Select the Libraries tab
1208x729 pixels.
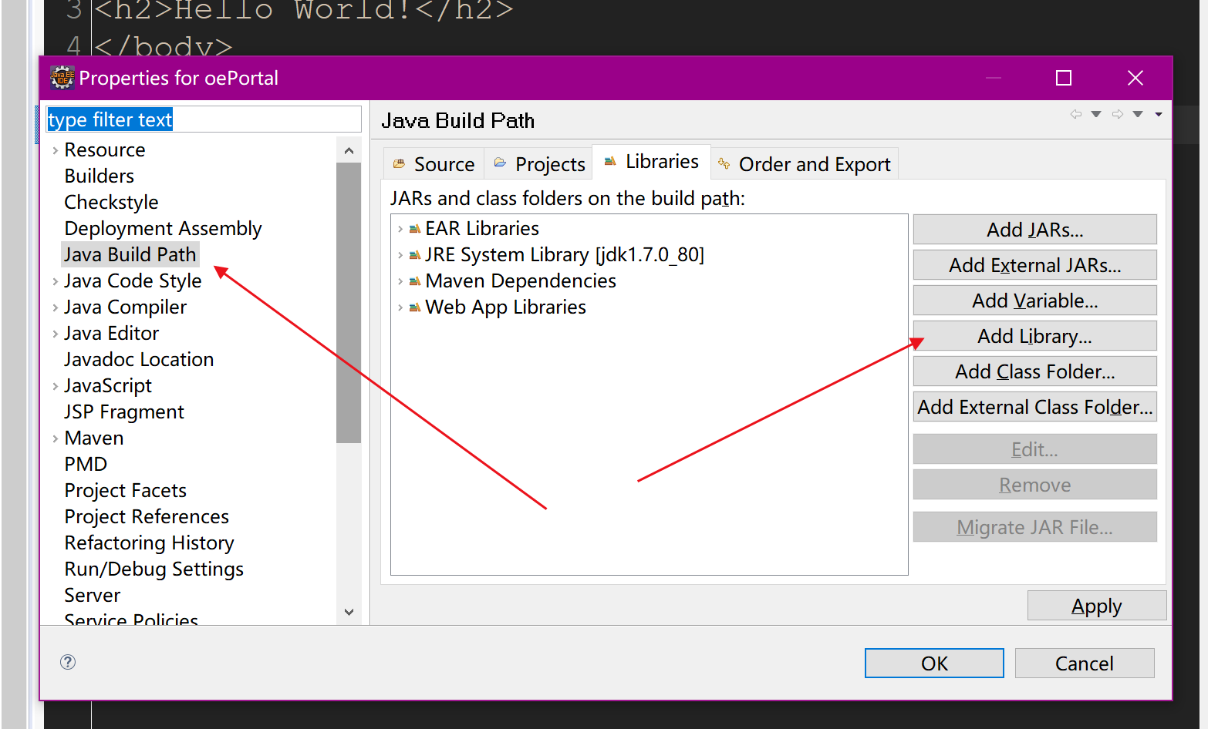click(651, 161)
